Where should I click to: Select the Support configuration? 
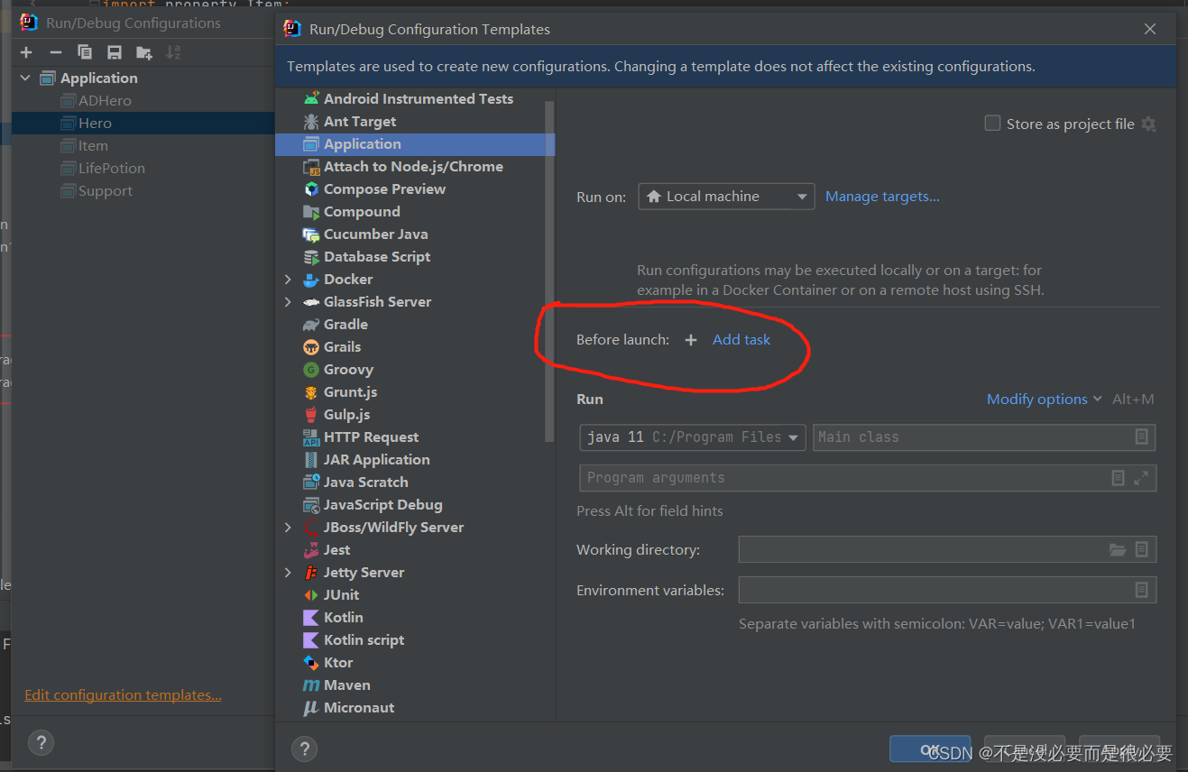106,191
